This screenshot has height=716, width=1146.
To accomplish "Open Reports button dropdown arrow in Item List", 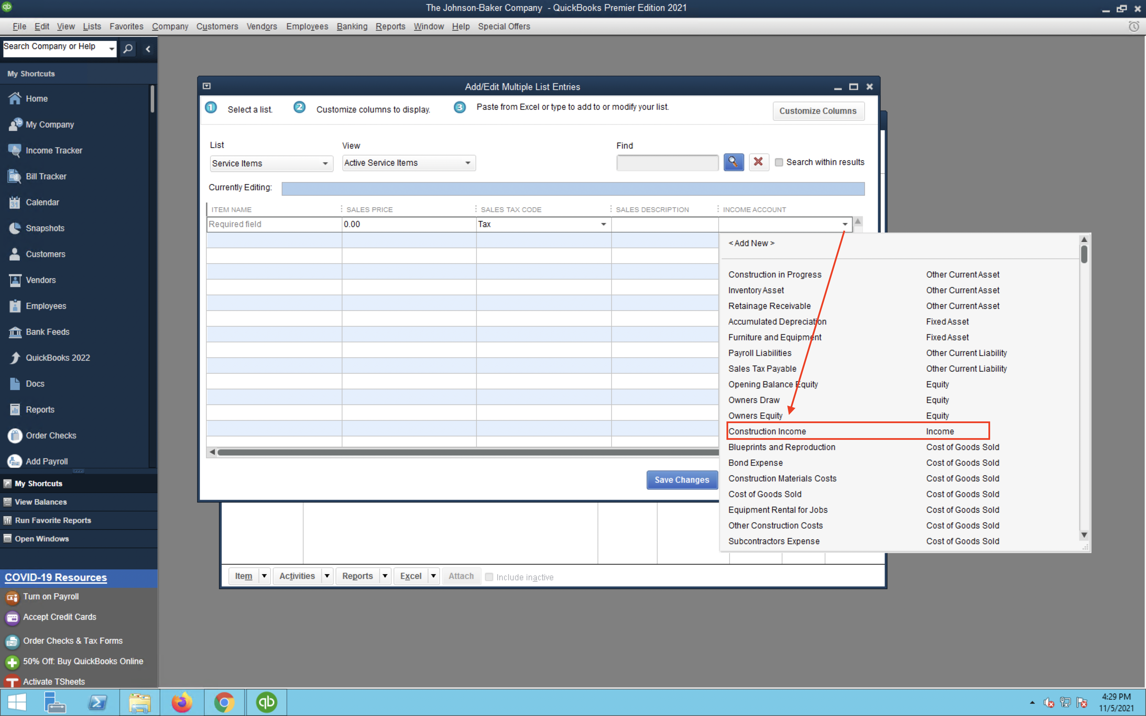I will point(385,576).
